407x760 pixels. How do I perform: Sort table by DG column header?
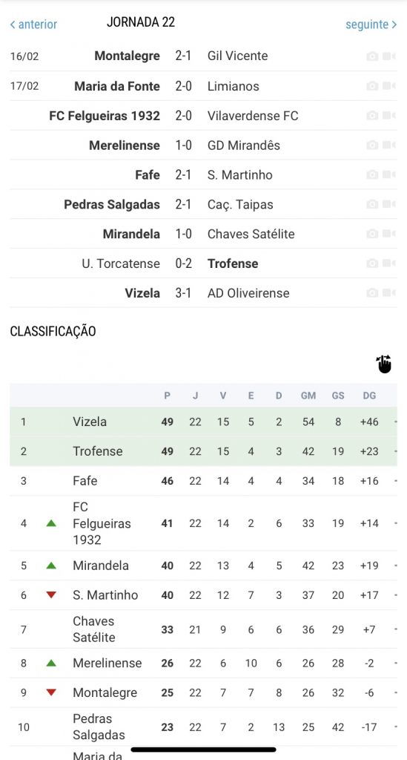tap(369, 396)
